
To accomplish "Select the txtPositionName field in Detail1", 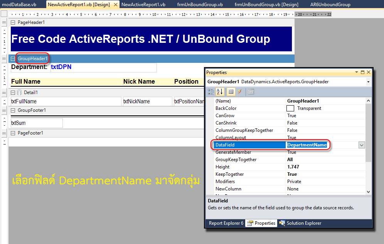I will pyautogui.click(x=189, y=101).
